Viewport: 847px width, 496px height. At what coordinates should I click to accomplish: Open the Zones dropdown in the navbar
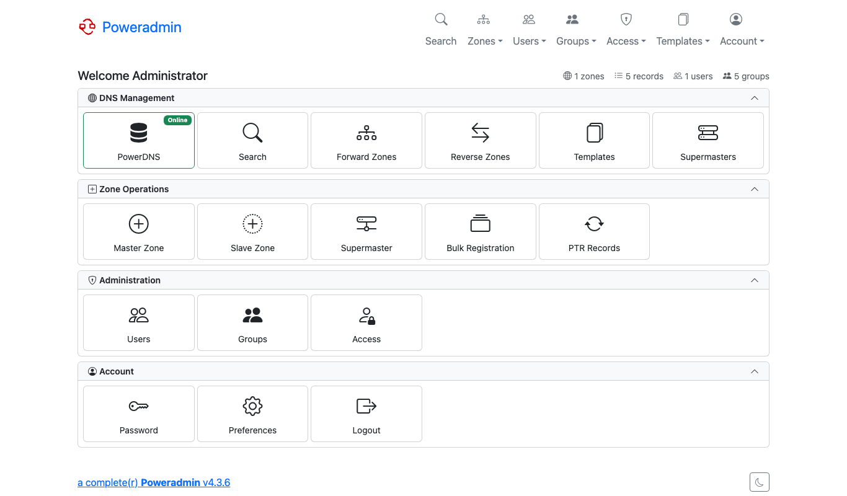point(485,30)
